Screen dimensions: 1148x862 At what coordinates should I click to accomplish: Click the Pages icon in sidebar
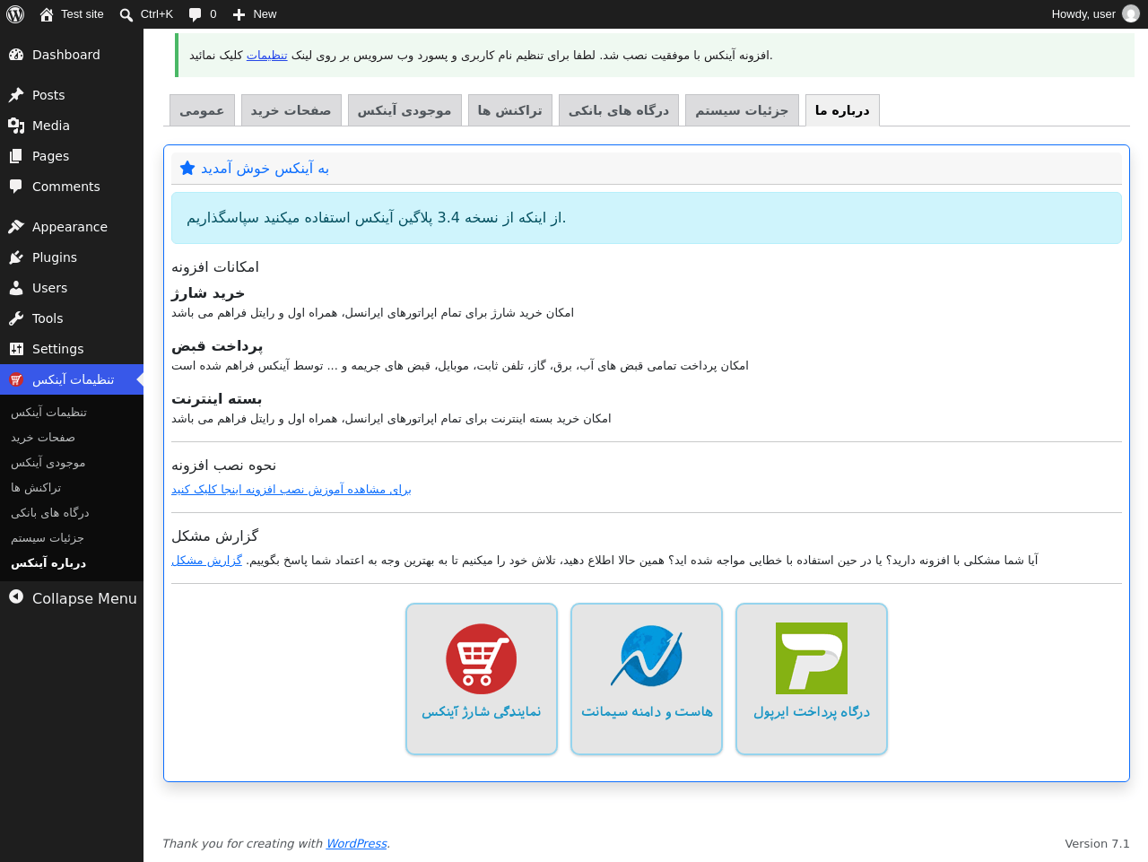[16, 156]
